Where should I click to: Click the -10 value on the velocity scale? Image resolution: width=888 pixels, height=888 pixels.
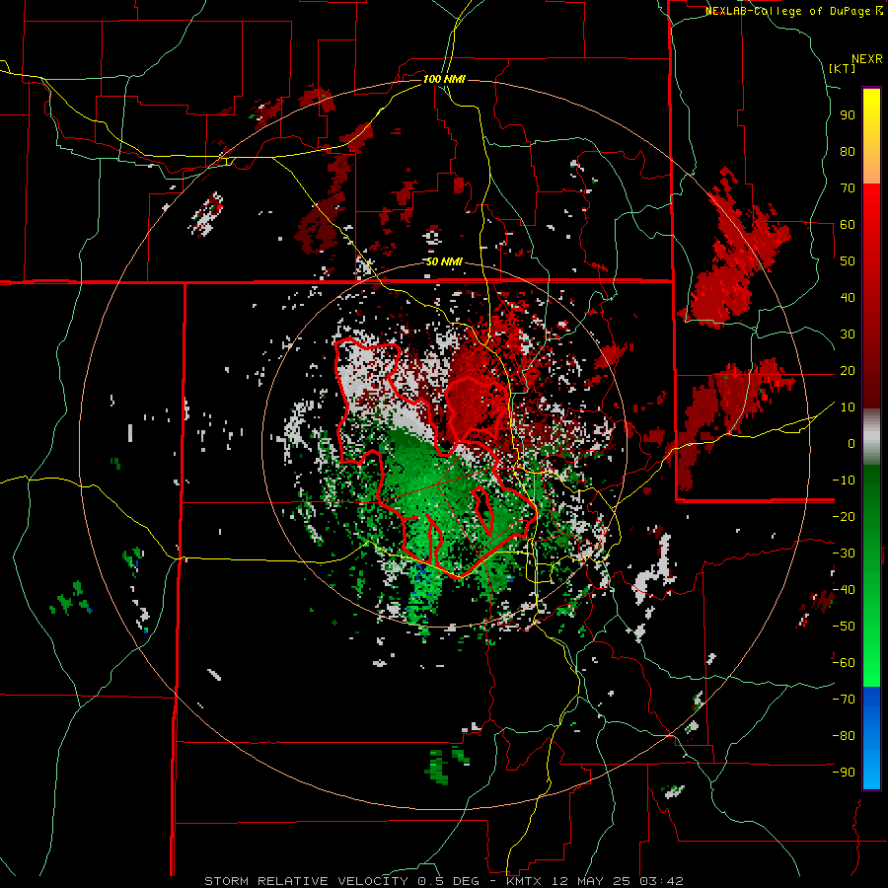(x=844, y=481)
